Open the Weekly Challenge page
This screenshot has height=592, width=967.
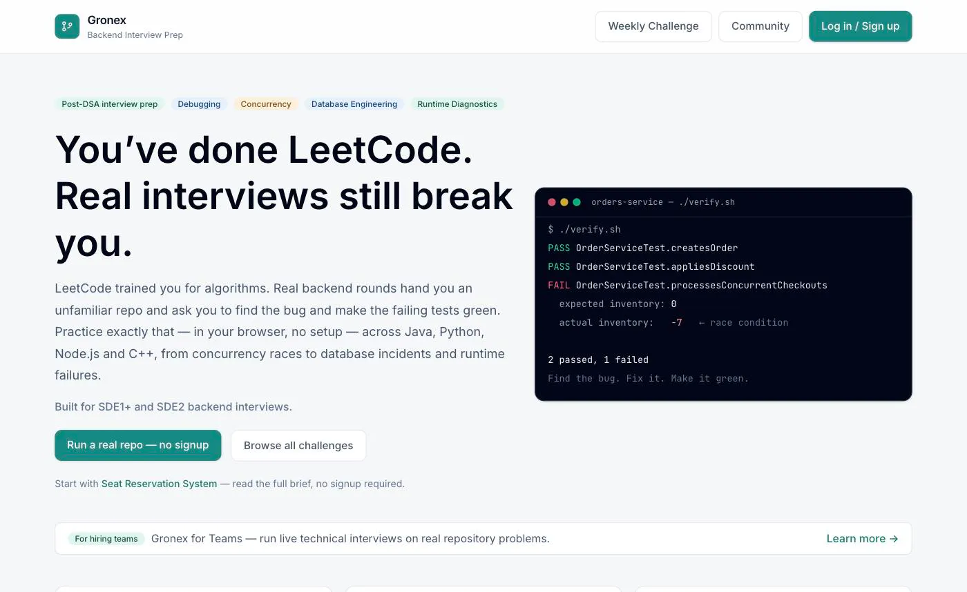(653, 26)
